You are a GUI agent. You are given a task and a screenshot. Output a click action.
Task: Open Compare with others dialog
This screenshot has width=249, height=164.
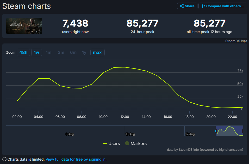[x=223, y=6]
